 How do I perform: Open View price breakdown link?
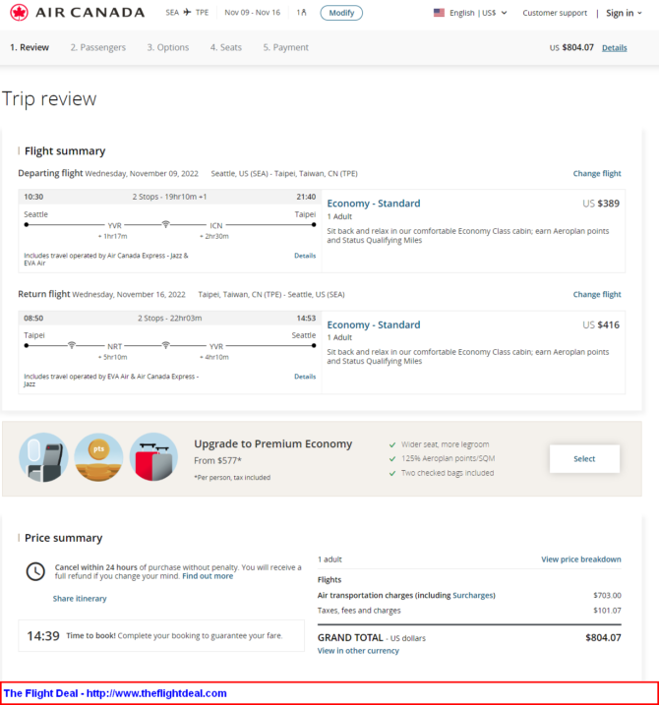[580, 559]
